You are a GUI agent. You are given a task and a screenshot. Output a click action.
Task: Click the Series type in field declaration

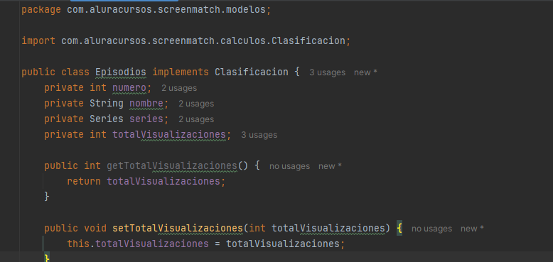point(107,119)
